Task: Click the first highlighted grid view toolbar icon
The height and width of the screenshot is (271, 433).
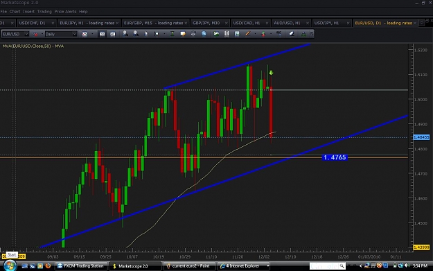Action: pos(102,34)
